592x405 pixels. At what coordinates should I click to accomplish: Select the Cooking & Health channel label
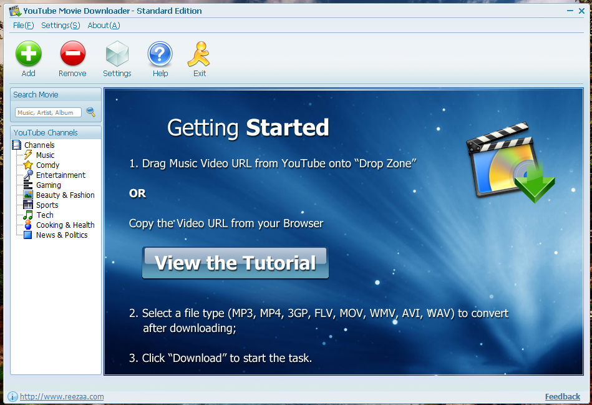click(x=66, y=225)
